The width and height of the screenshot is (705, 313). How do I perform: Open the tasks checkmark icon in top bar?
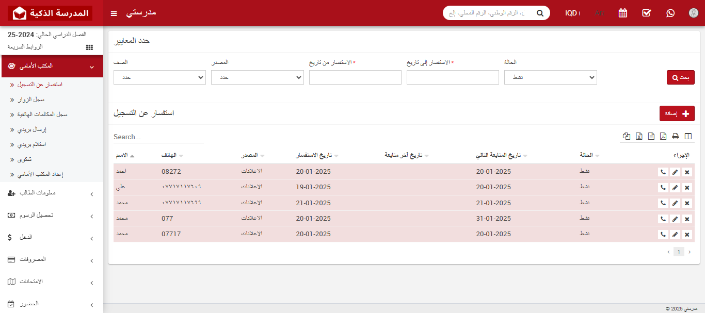pyautogui.click(x=646, y=13)
